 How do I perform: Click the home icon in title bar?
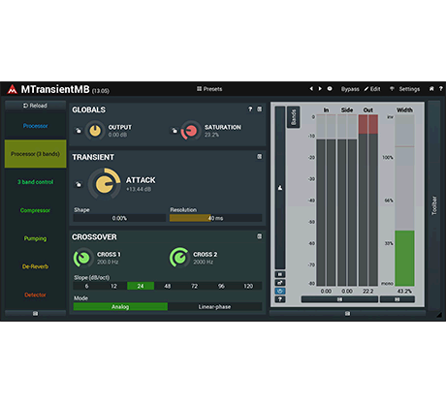tap(431, 88)
